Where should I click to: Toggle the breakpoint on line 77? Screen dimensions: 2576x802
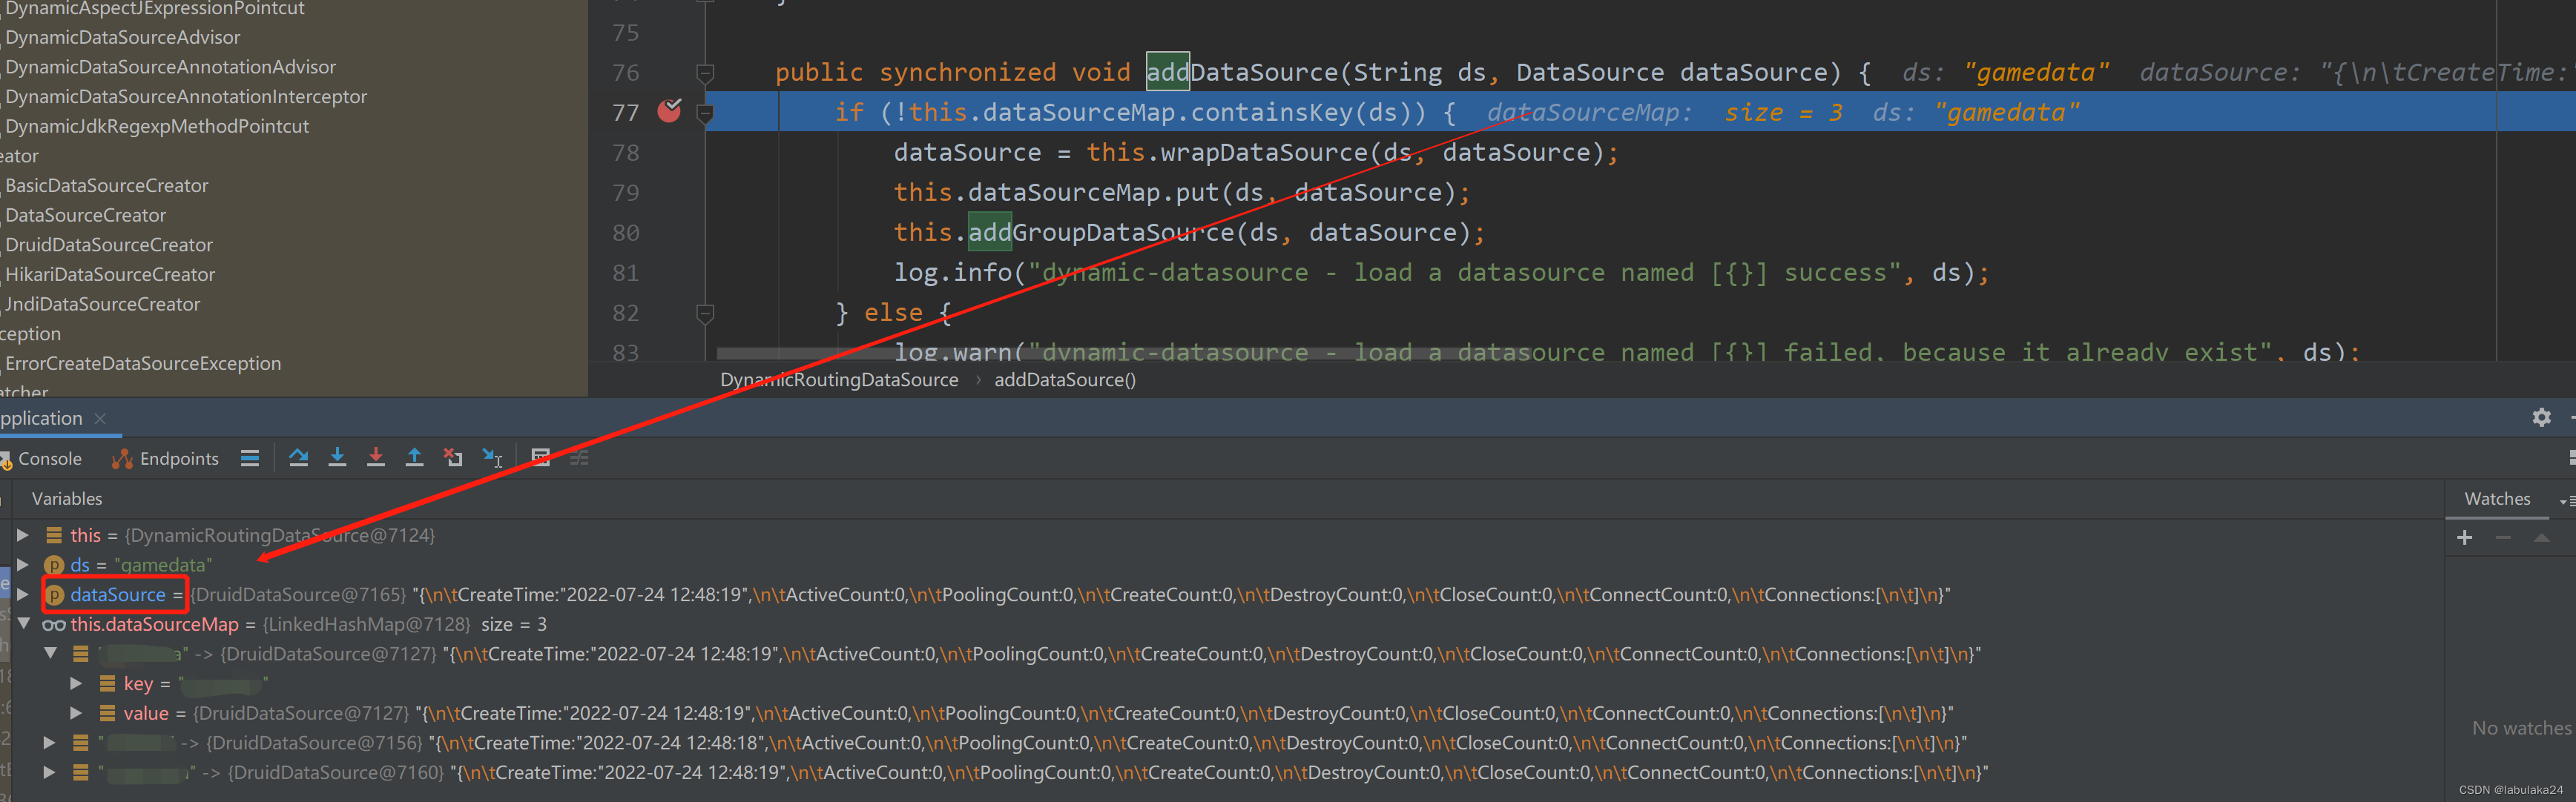(x=669, y=112)
